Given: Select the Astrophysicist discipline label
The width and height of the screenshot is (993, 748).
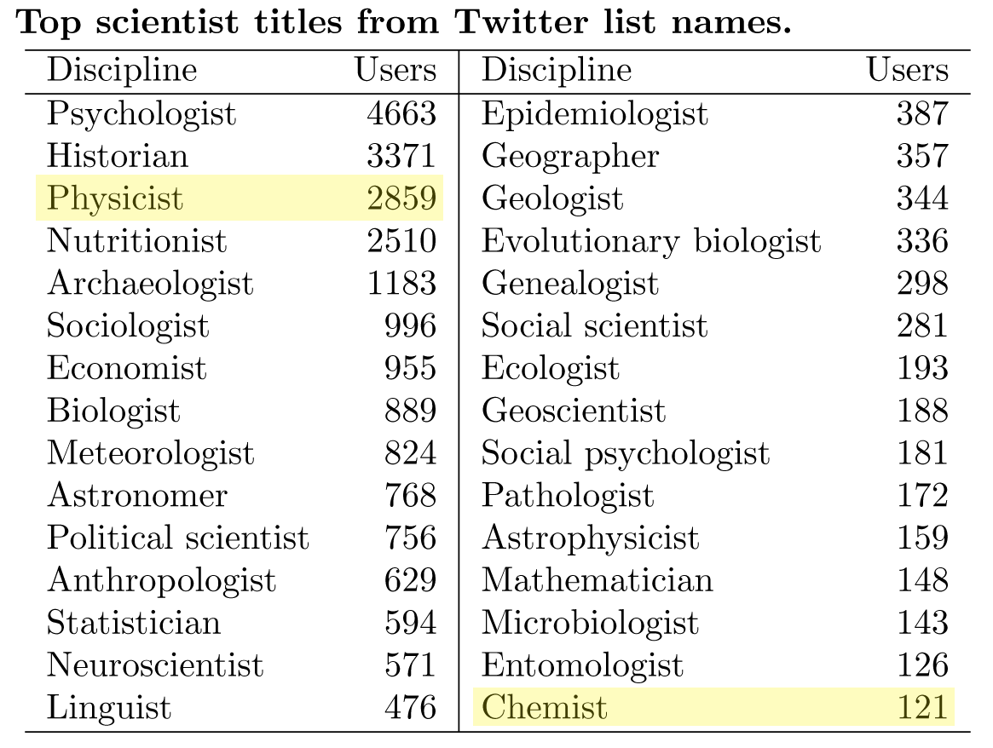Looking at the screenshot, I should pos(590,538).
